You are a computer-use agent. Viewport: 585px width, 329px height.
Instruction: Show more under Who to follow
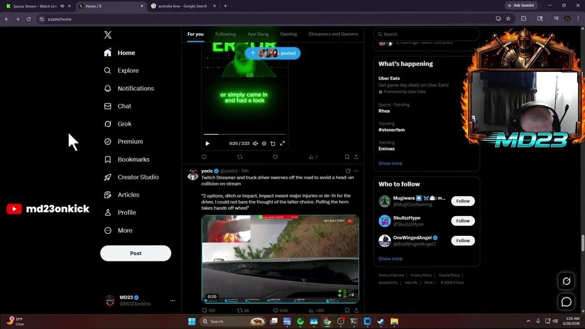tap(390, 259)
